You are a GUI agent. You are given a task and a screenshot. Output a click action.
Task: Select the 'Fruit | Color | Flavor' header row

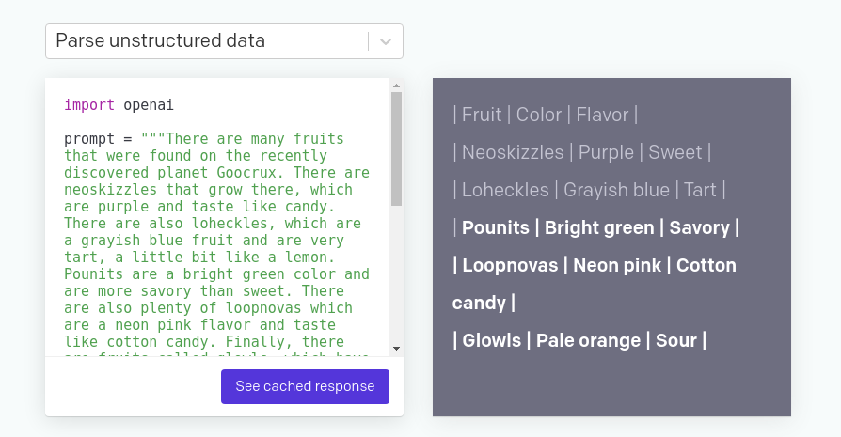(x=545, y=115)
